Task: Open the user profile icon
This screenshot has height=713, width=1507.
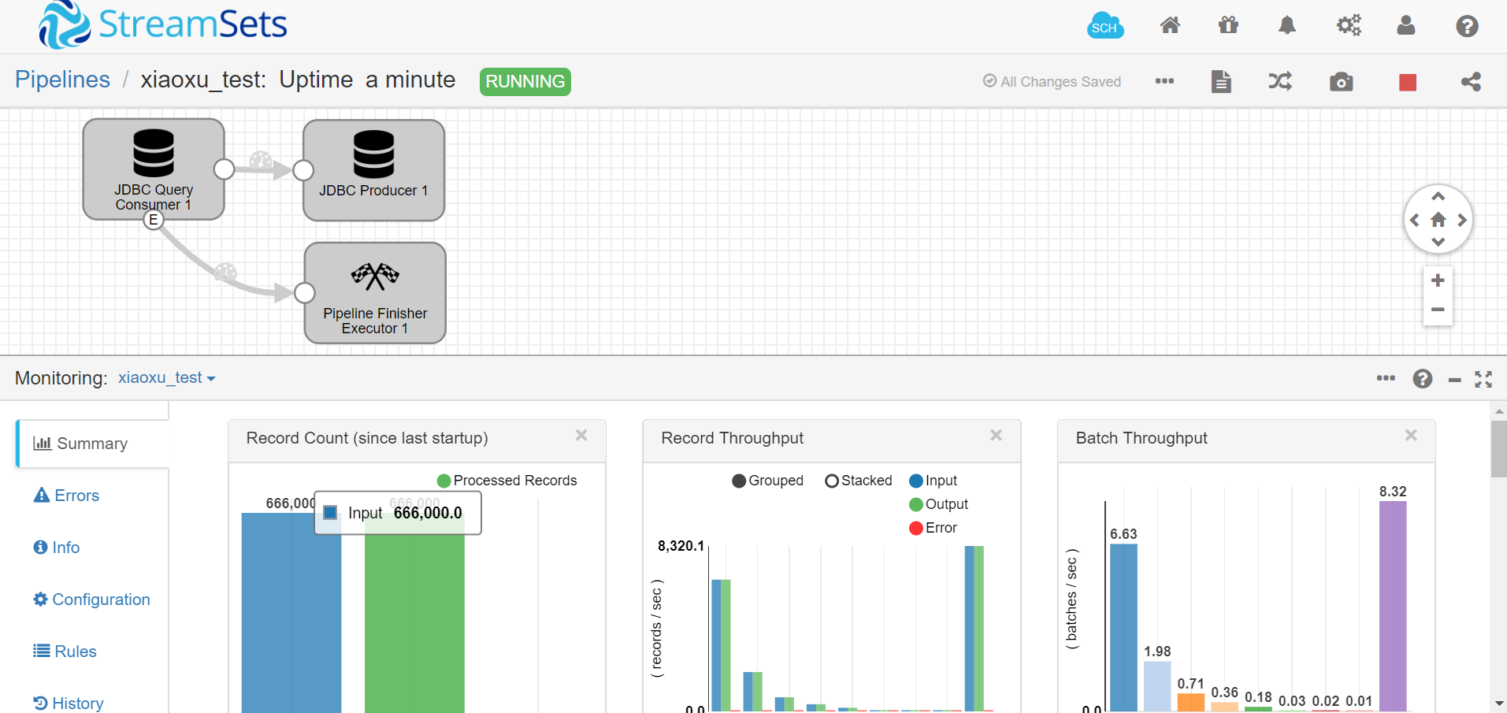Action: coord(1406,25)
